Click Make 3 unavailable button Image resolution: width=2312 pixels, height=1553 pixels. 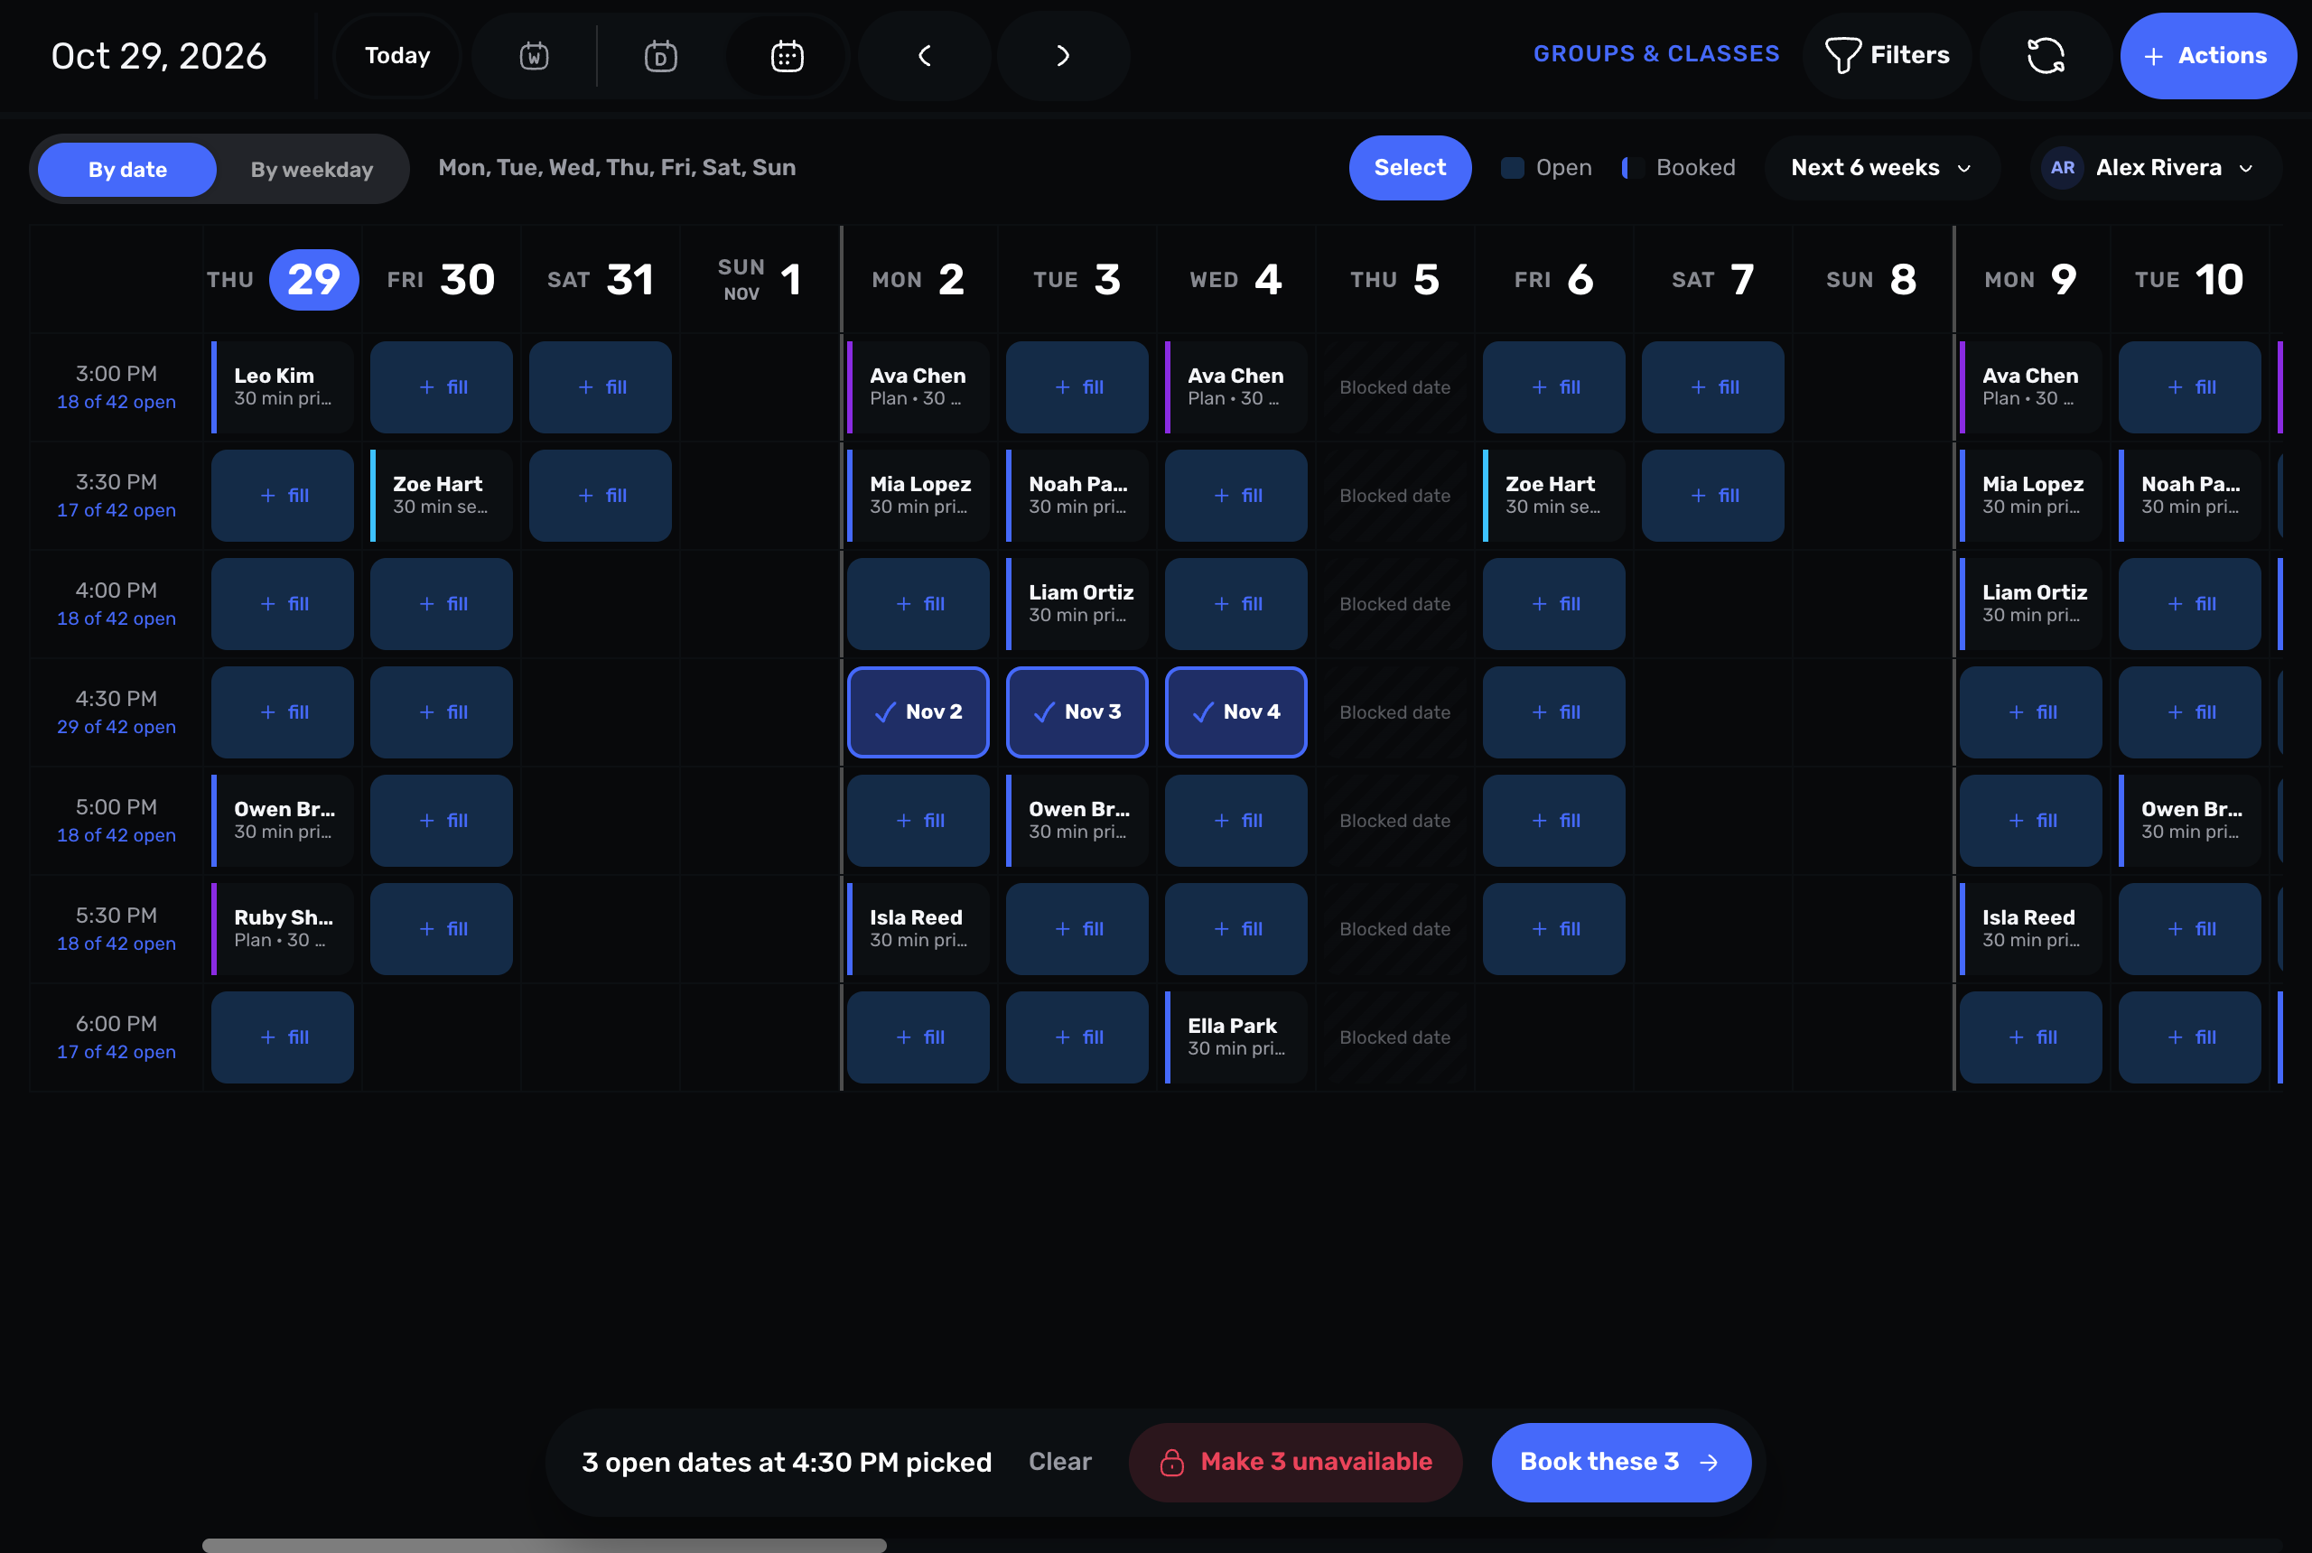pos(1296,1462)
